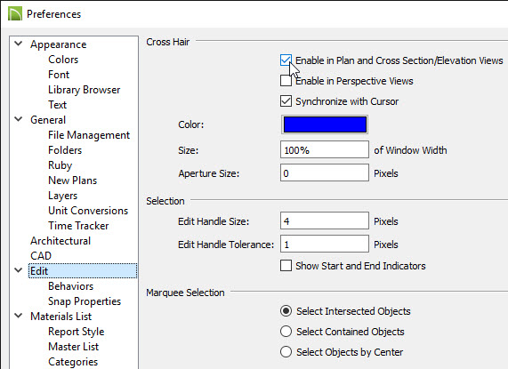
Task: Choose Select Objects by Center option
Action: coord(286,351)
